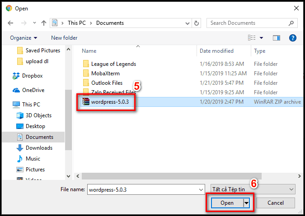Click the Open button
Screen dimensions: 305x216
227,203
